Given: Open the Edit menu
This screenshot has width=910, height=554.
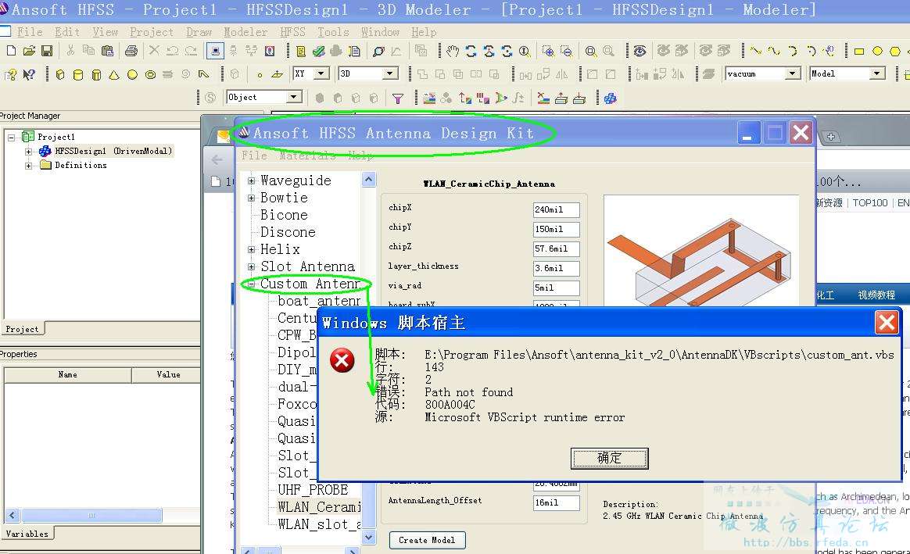Looking at the screenshot, I should pos(67,32).
